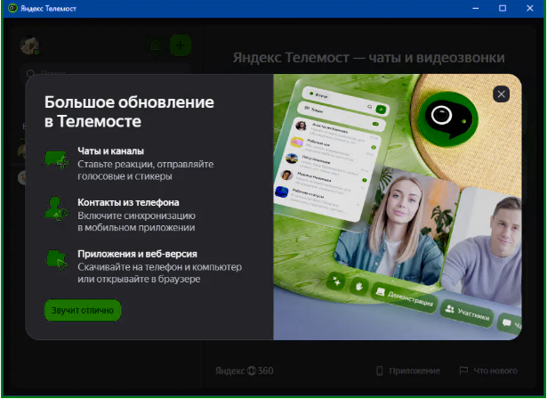Click the phone icon next to 'Приложение'

380,370
